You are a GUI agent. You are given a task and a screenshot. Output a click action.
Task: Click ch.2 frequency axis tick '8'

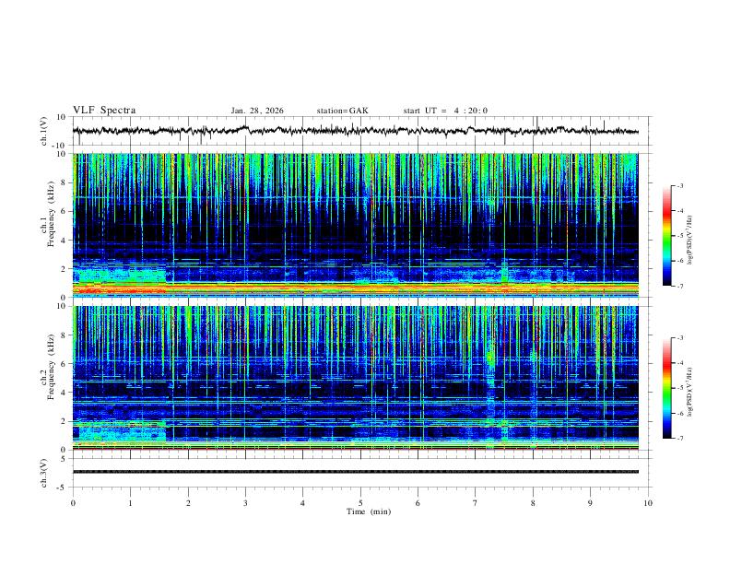64,335
